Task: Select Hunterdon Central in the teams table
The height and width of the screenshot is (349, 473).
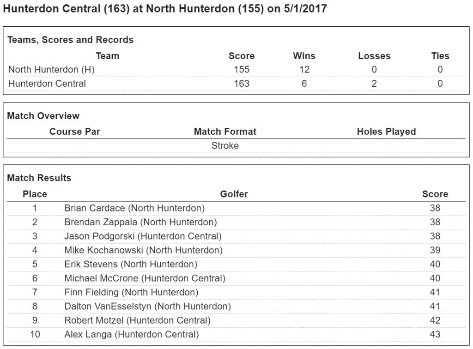Action: tap(47, 84)
